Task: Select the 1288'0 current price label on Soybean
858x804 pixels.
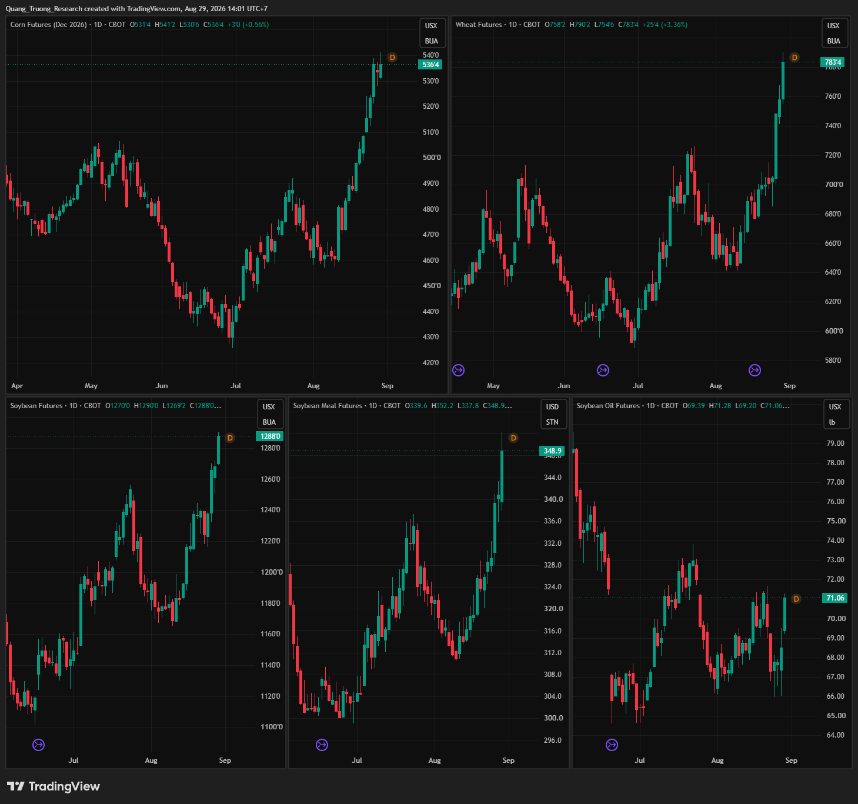Action: (x=270, y=436)
